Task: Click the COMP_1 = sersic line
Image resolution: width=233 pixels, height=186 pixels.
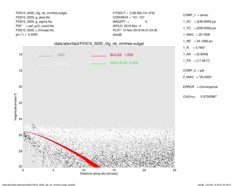Action: click(x=195, y=15)
